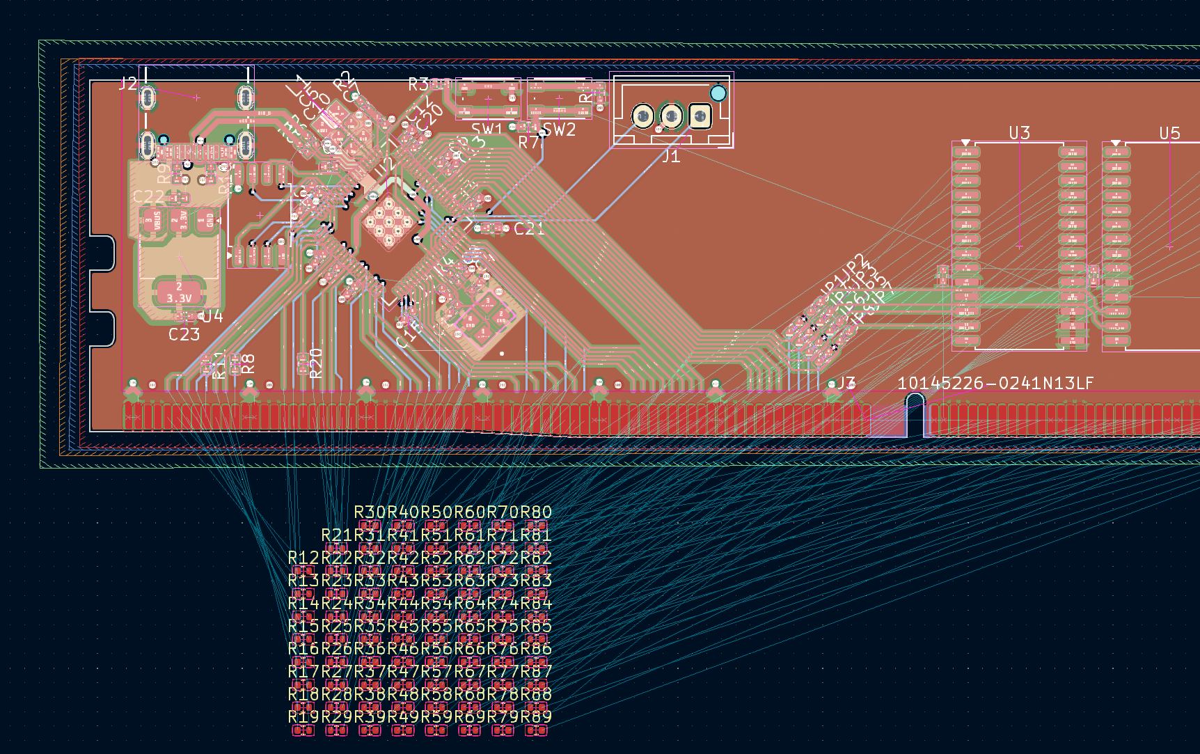The image size is (1200, 754).
Task: Select the U3 reference label
Action: tap(1019, 133)
